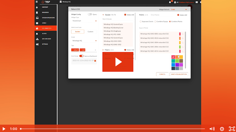Viewport: 236px width, 132px height.
Task: Select the Combine Equips radio button
Action: 155,21
